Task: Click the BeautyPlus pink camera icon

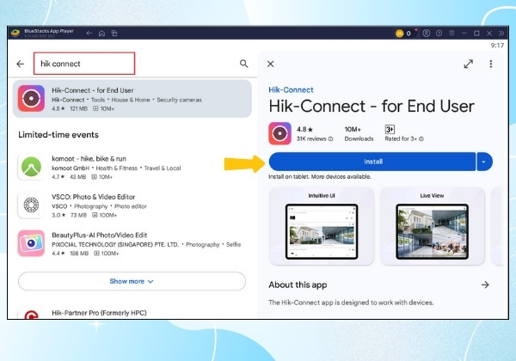Action: [31, 243]
